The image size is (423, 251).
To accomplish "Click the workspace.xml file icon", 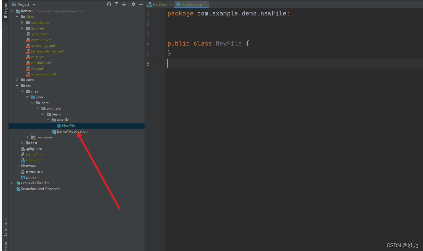I will 28,74.
